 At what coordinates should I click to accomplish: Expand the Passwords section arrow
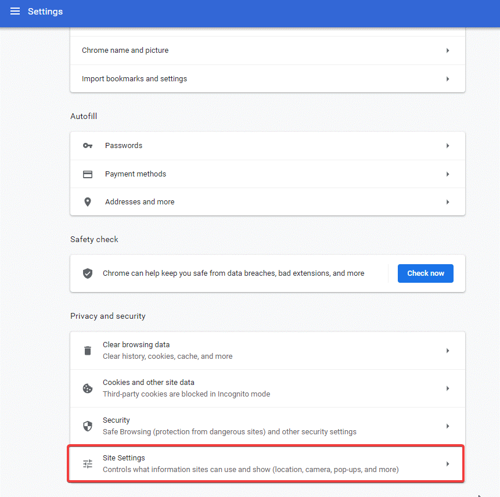447,145
